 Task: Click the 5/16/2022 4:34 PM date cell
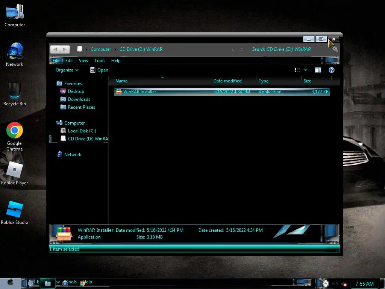pos(232,92)
